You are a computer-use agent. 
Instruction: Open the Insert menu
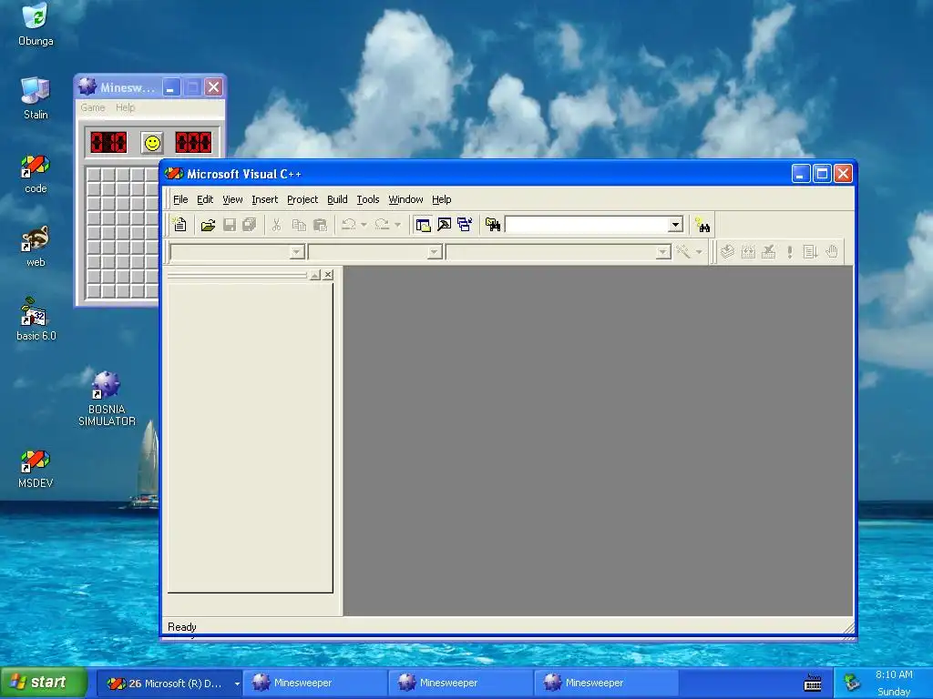click(x=265, y=199)
